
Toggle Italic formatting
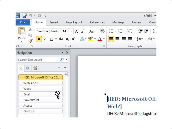[x=45, y=39]
